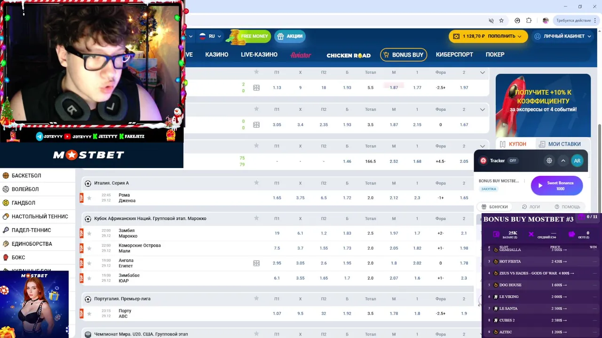Switch to the МОИ СТАВКИ tab
Image resolution: width=602 pixels, height=338 pixels.
(560, 144)
